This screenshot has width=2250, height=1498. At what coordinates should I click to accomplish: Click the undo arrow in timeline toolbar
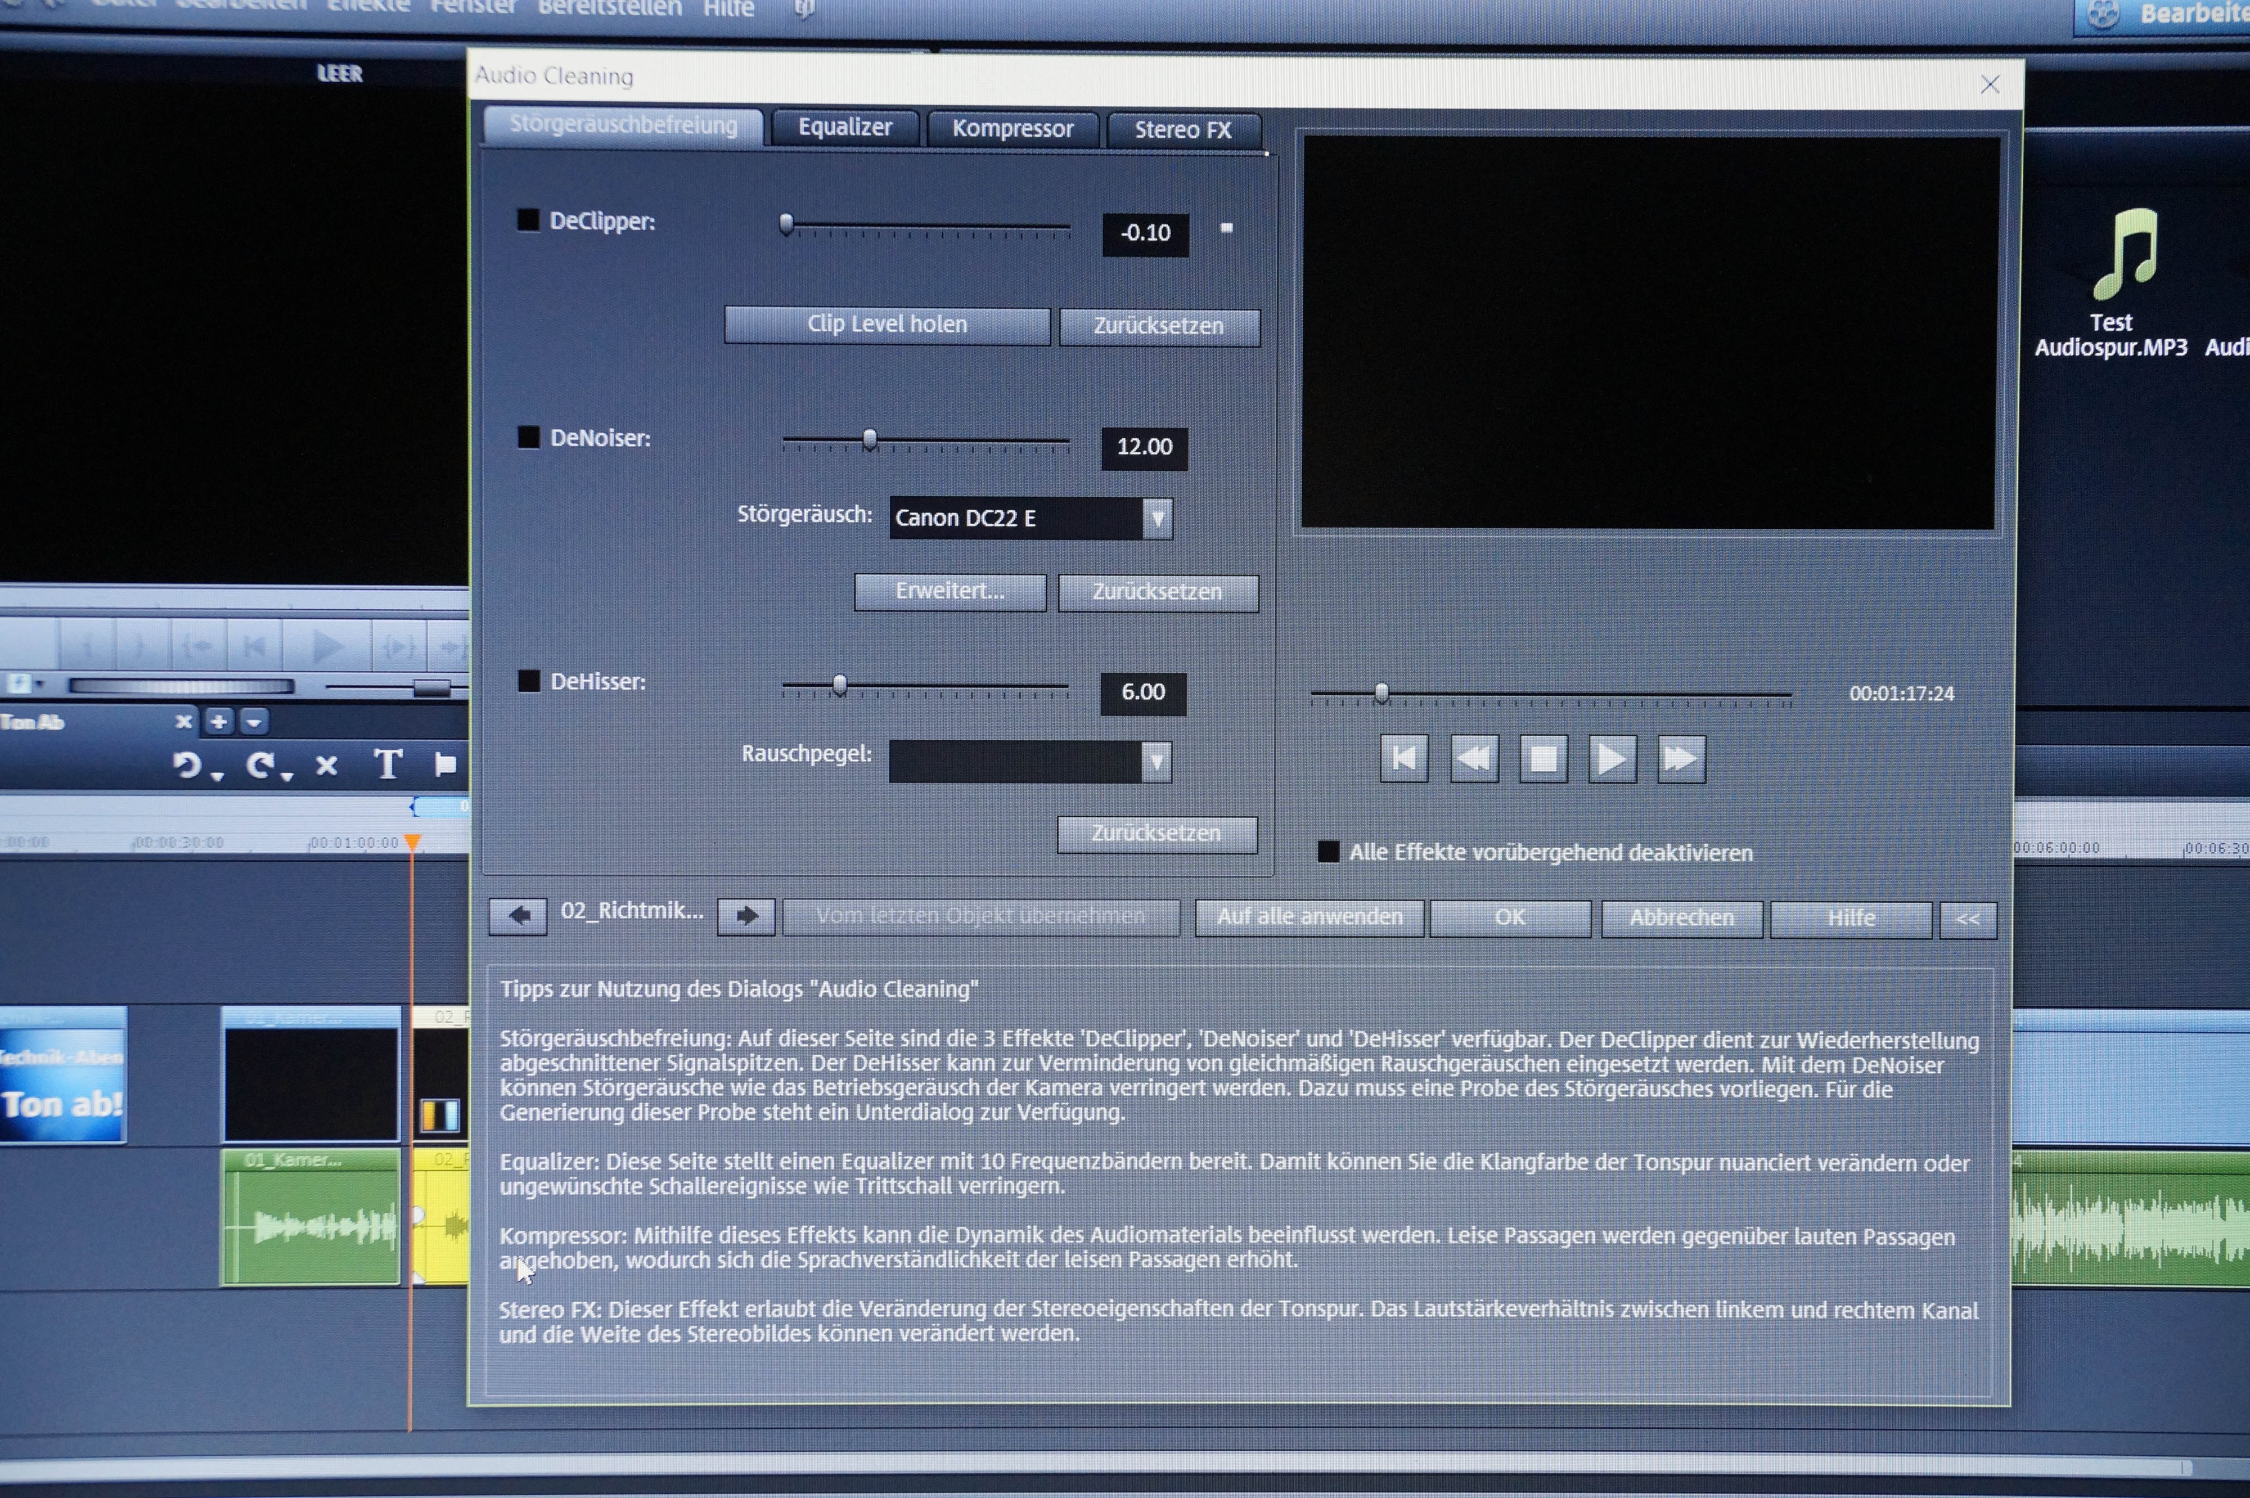(187, 765)
